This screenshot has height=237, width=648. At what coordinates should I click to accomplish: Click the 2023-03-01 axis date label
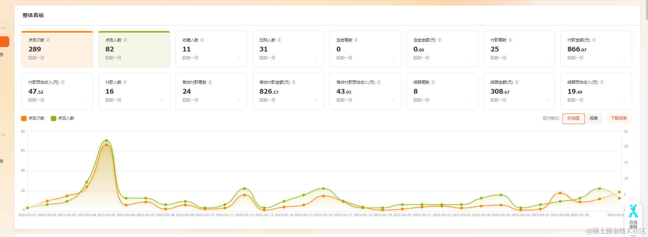(27, 215)
